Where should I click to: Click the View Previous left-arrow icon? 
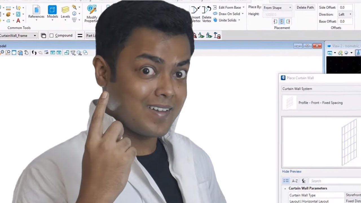click(53, 53)
